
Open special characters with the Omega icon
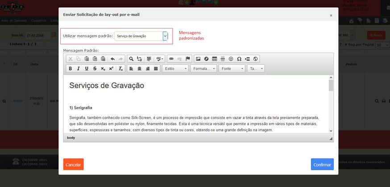click(239, 59)
